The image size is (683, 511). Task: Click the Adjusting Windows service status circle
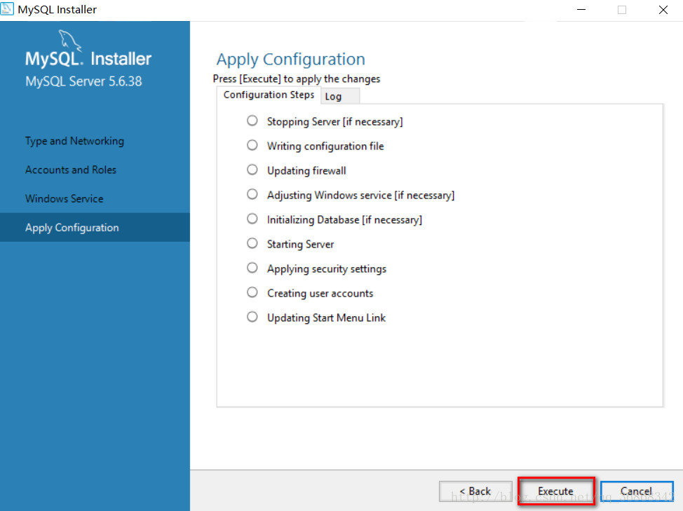[x=252, y=194]
